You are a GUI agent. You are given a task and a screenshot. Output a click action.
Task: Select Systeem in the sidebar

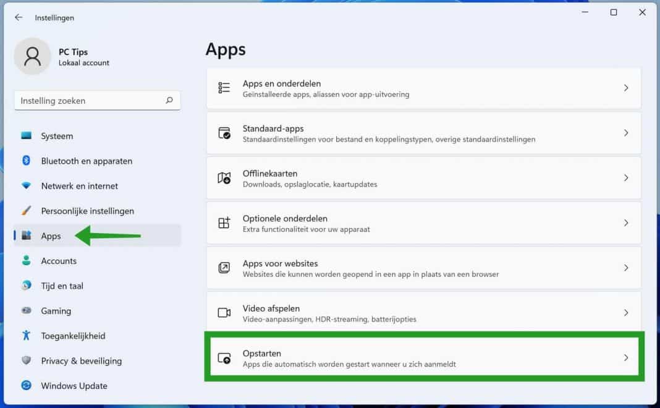[x=56, y=136]
